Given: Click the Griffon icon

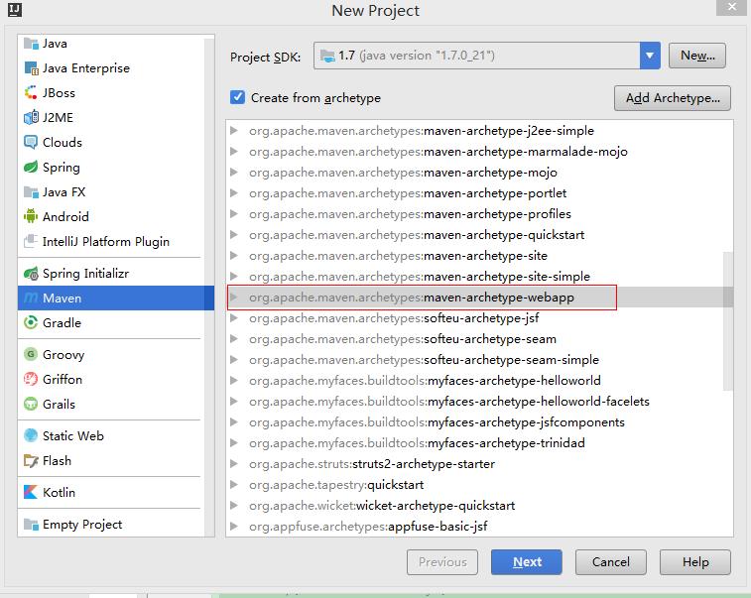Looking at the screenshot, I should point(31,379).
